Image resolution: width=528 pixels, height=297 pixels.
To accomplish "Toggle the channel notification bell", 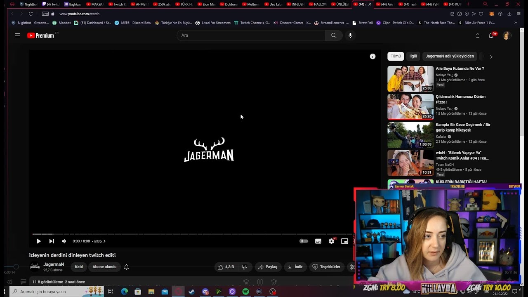I will pyautogui.click(x=127, y=267).
